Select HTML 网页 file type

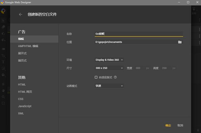pyautogui.click(x=25, y=92)
